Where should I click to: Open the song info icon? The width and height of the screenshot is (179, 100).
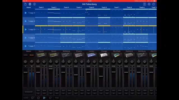point(34,4)
